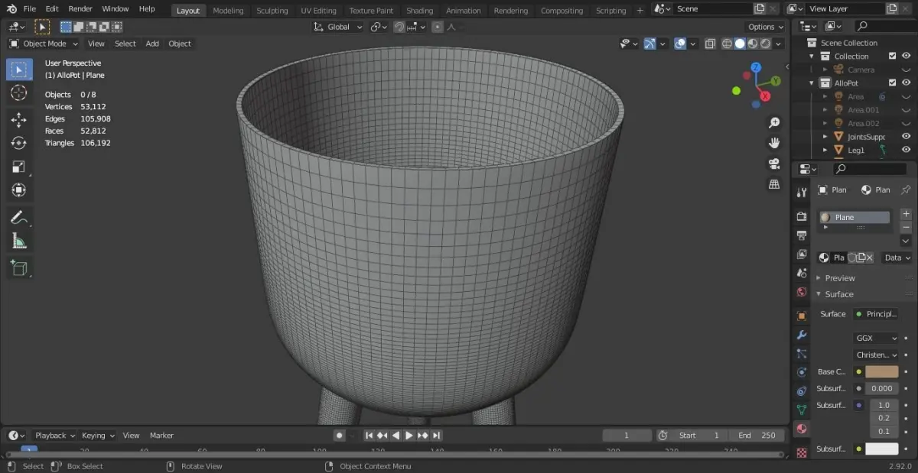Image resolution: width=918 pixels, height=473 pixels.
Task: Switch perspective/orthographic grid icon
Action: click(x=774, y=184)
